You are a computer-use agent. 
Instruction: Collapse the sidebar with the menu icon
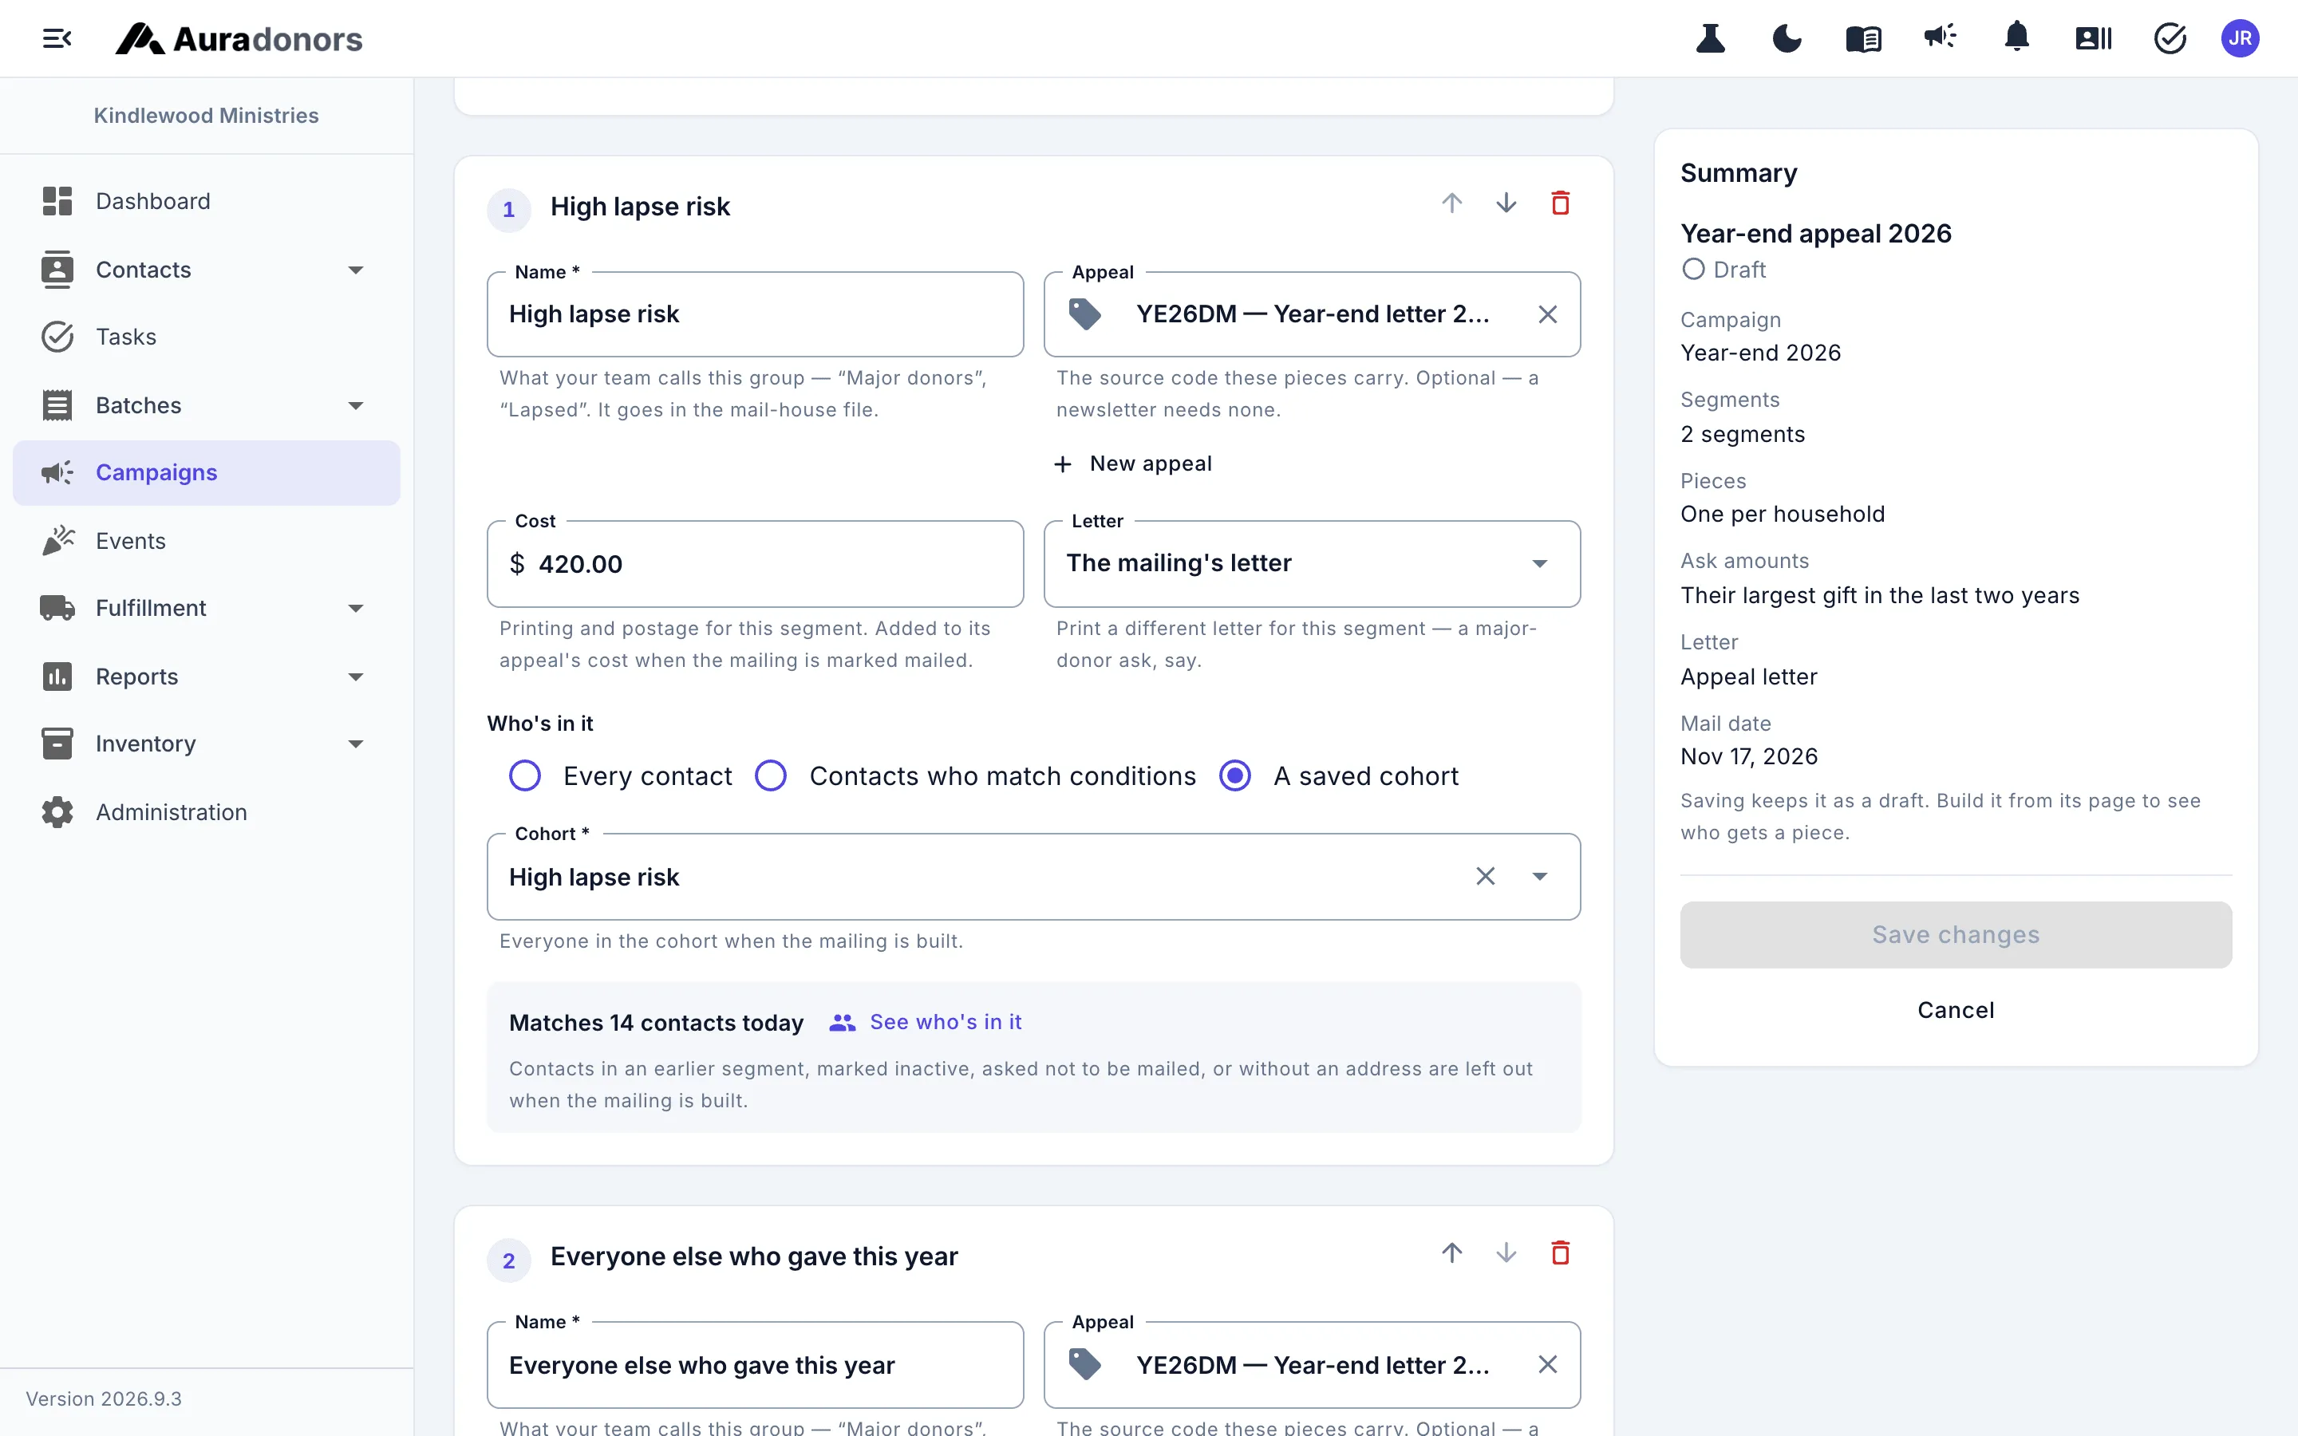click(57, 39)
